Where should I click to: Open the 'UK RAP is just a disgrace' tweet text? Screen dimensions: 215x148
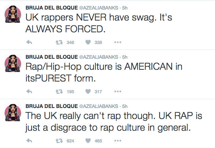click(114, 122)
